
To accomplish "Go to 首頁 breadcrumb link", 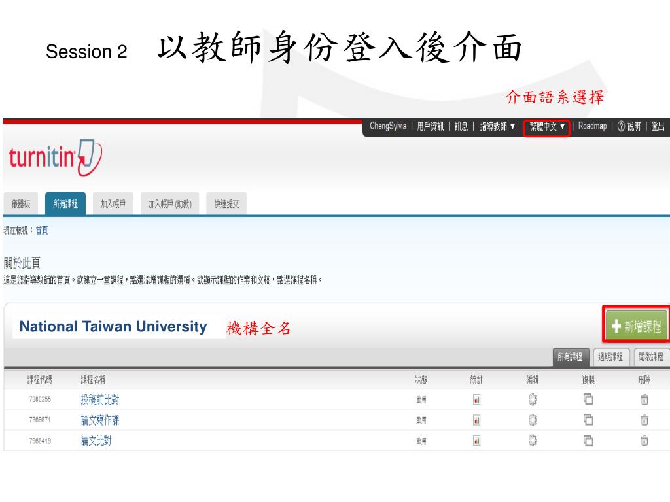I will 42,231.
